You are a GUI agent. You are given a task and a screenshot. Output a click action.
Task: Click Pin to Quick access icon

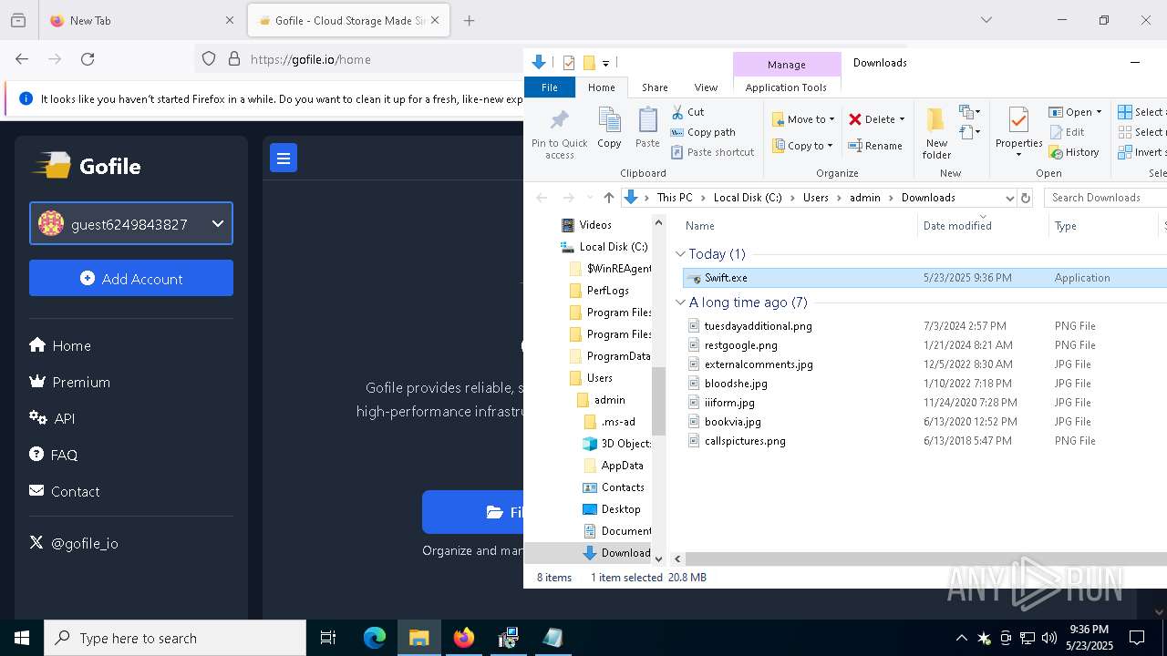click(x=559, y=133)
